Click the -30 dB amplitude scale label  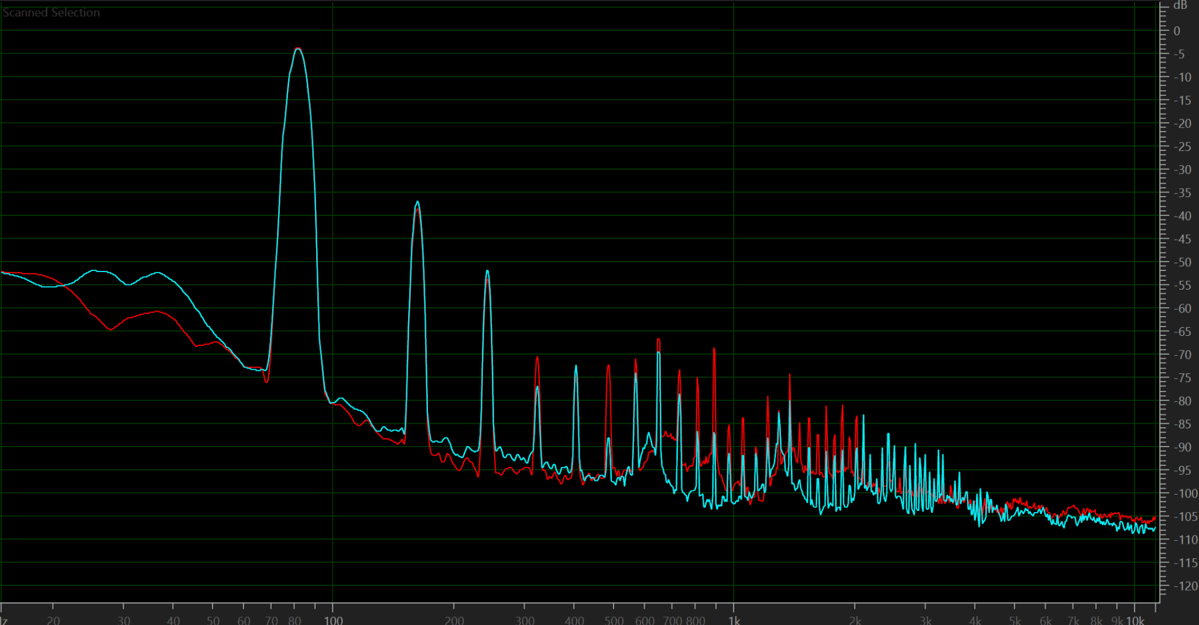coord(1182,170)
